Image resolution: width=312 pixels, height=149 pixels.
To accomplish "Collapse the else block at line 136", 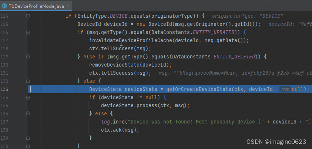I will [x=28, y=114].
